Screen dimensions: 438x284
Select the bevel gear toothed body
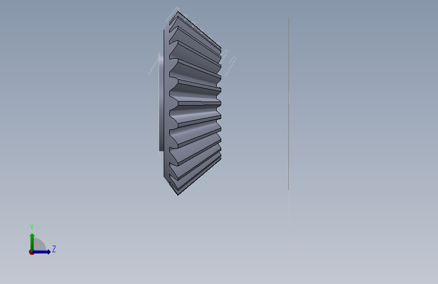(193, 104)
